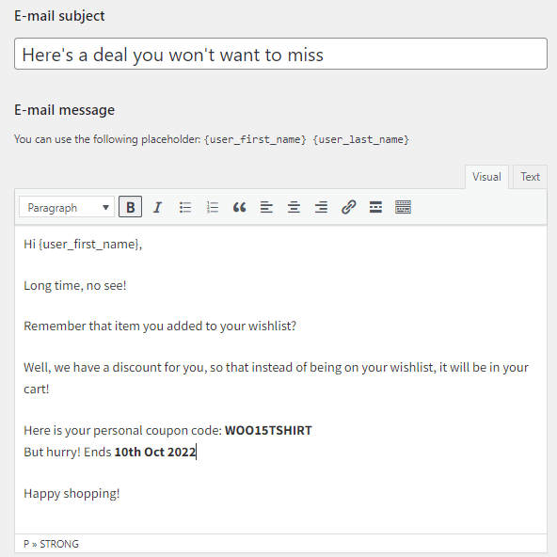The image size is (557, 557).
Task: Switch to the Visual editor tab
Action: tap(486, 177)
